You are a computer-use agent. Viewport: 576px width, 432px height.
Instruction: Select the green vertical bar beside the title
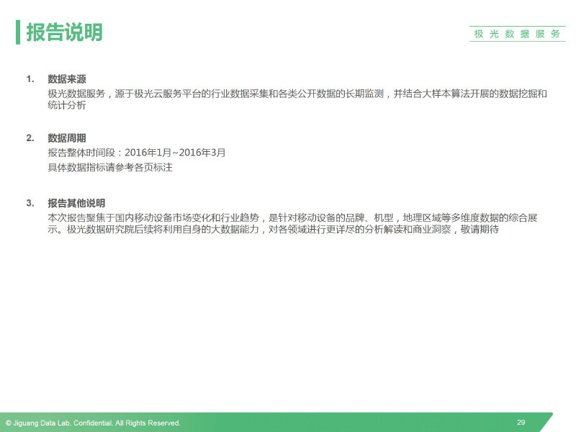click(18, 32)
